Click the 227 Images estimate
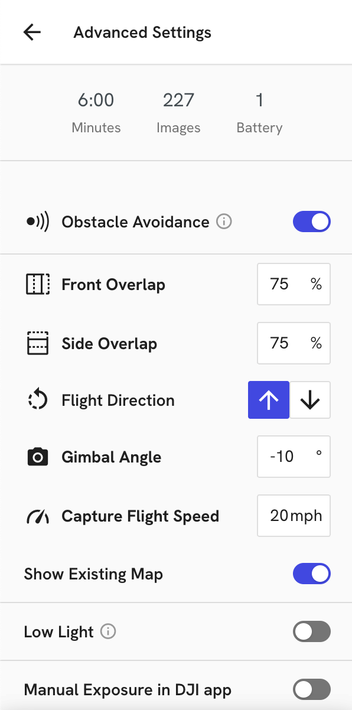Viewport: 352px width, 710px height. 178,112
